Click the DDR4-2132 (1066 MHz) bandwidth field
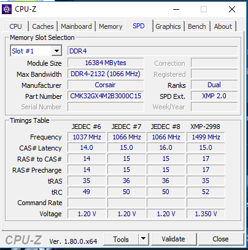248x250 pixels. (106, 74)
